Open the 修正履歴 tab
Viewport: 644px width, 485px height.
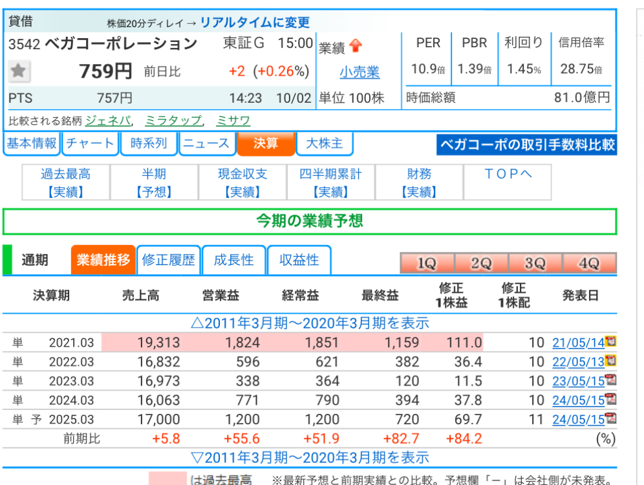(x=168, y=260)
